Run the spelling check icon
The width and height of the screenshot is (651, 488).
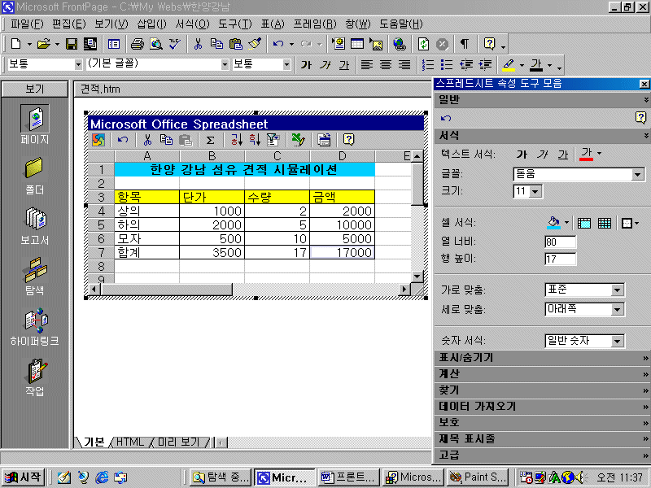point(175,44)
